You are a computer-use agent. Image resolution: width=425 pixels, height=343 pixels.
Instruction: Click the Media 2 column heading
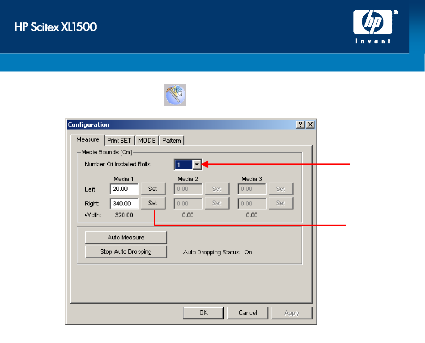188,179
